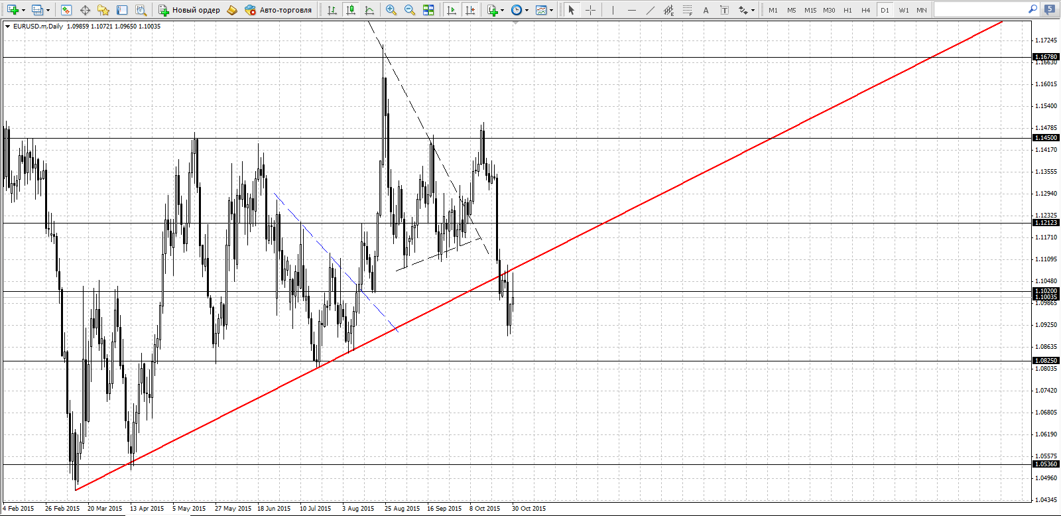Select the MN monthly timeframe
Image resolution: width=1061 pixels, height=516 pixels.
pyautogui.click(x=922, y=10)
